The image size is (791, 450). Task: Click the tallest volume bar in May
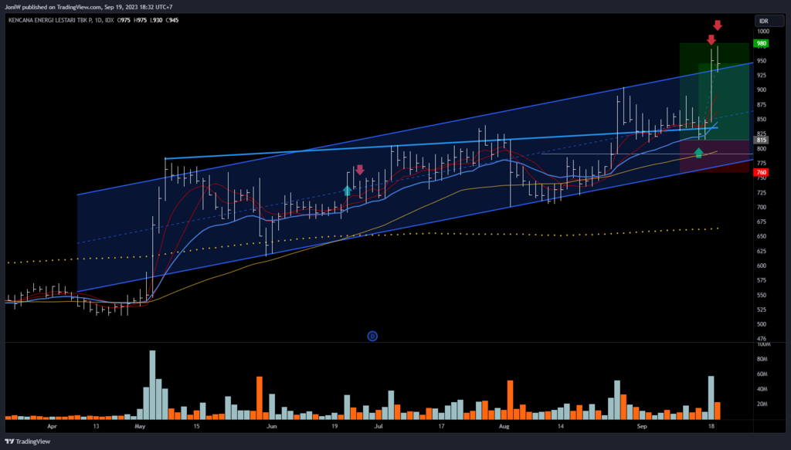[152, 384]
